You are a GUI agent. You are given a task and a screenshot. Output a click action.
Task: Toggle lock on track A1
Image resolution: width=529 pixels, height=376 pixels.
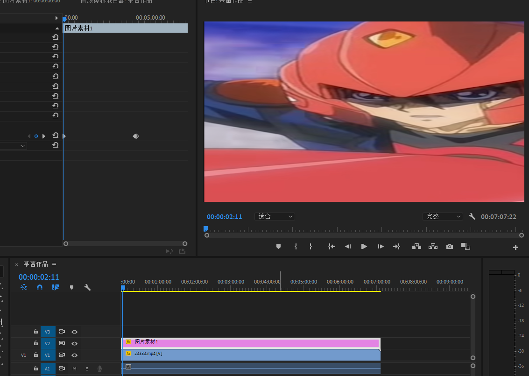point(36,368)
